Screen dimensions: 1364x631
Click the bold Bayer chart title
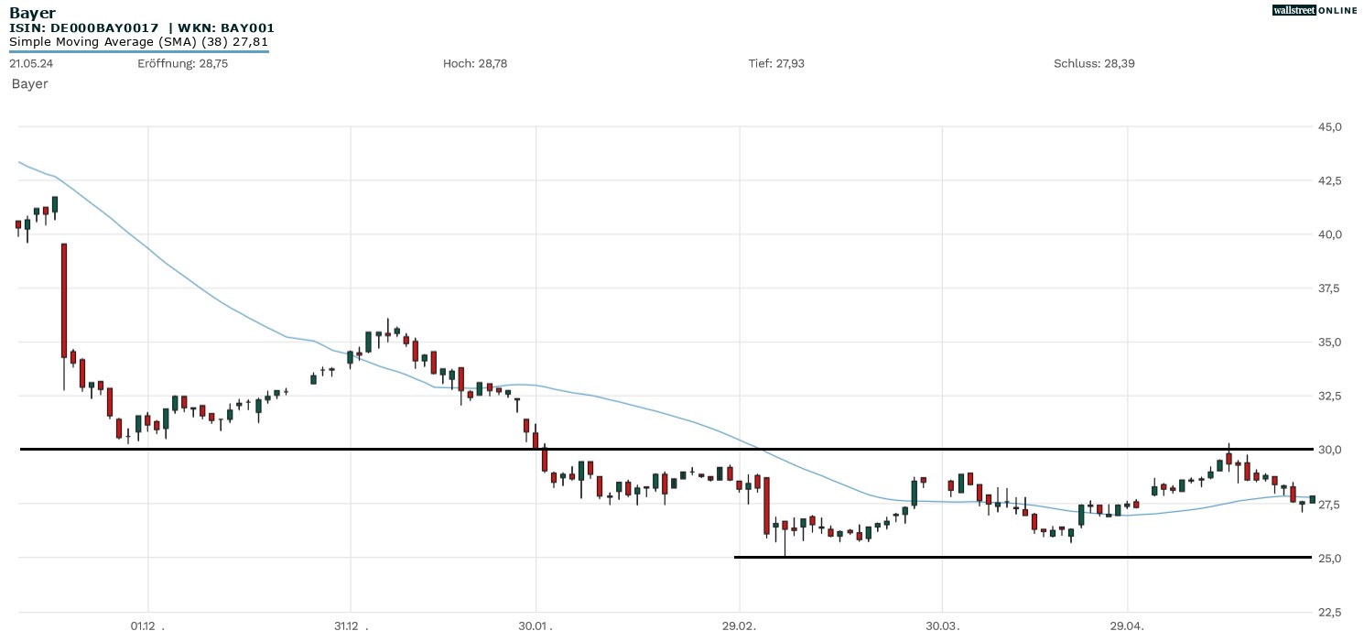coord(32,13)
